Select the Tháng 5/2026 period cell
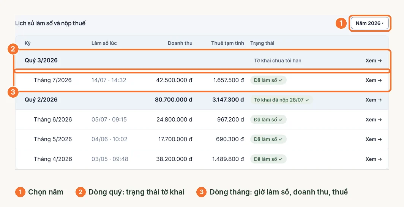This screenshot has width=404, height=207. pos(53,139)
